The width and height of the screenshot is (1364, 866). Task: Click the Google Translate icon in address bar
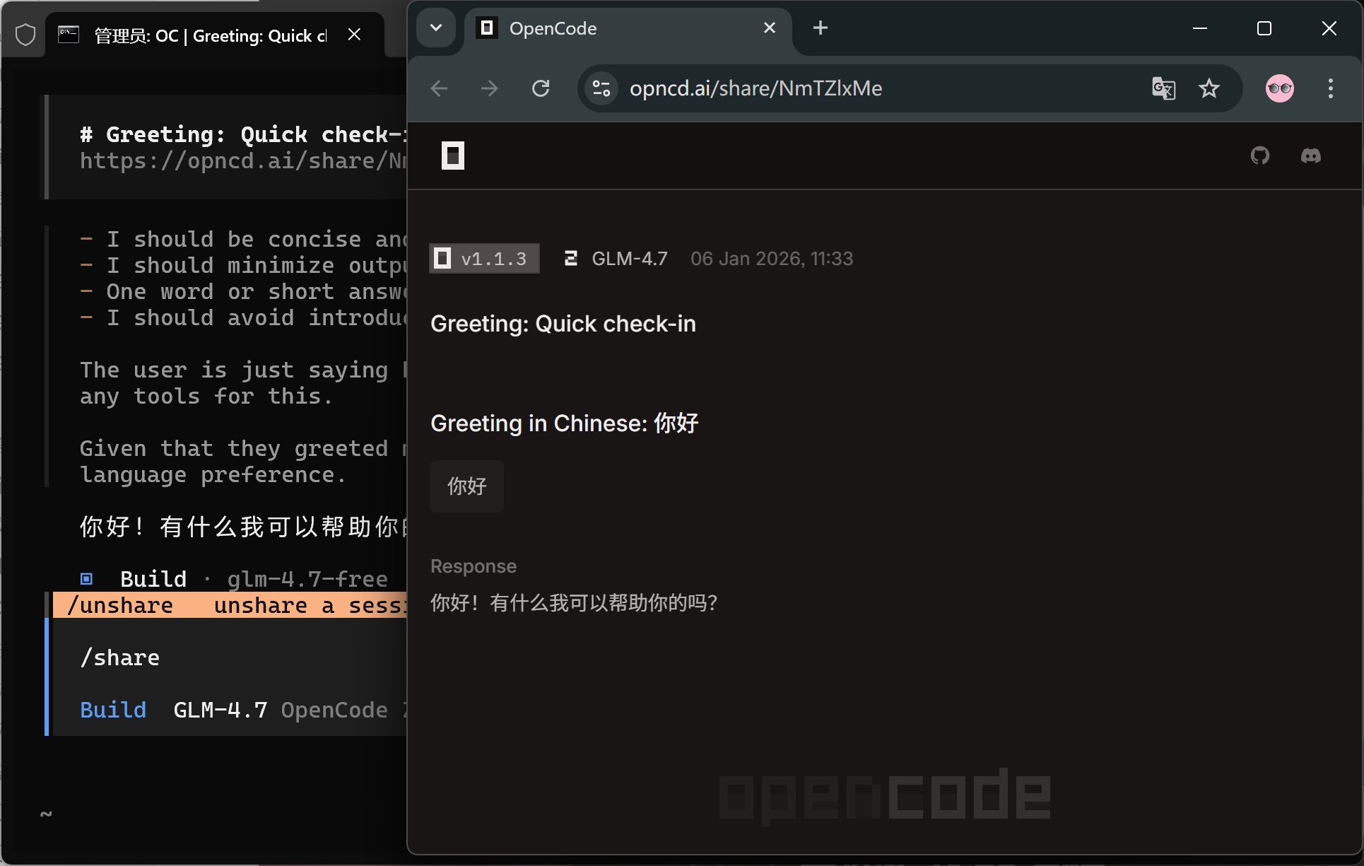(1163, 88)
